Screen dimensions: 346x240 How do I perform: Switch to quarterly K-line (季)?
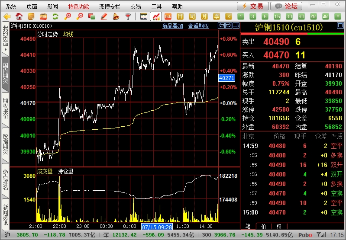217,16
